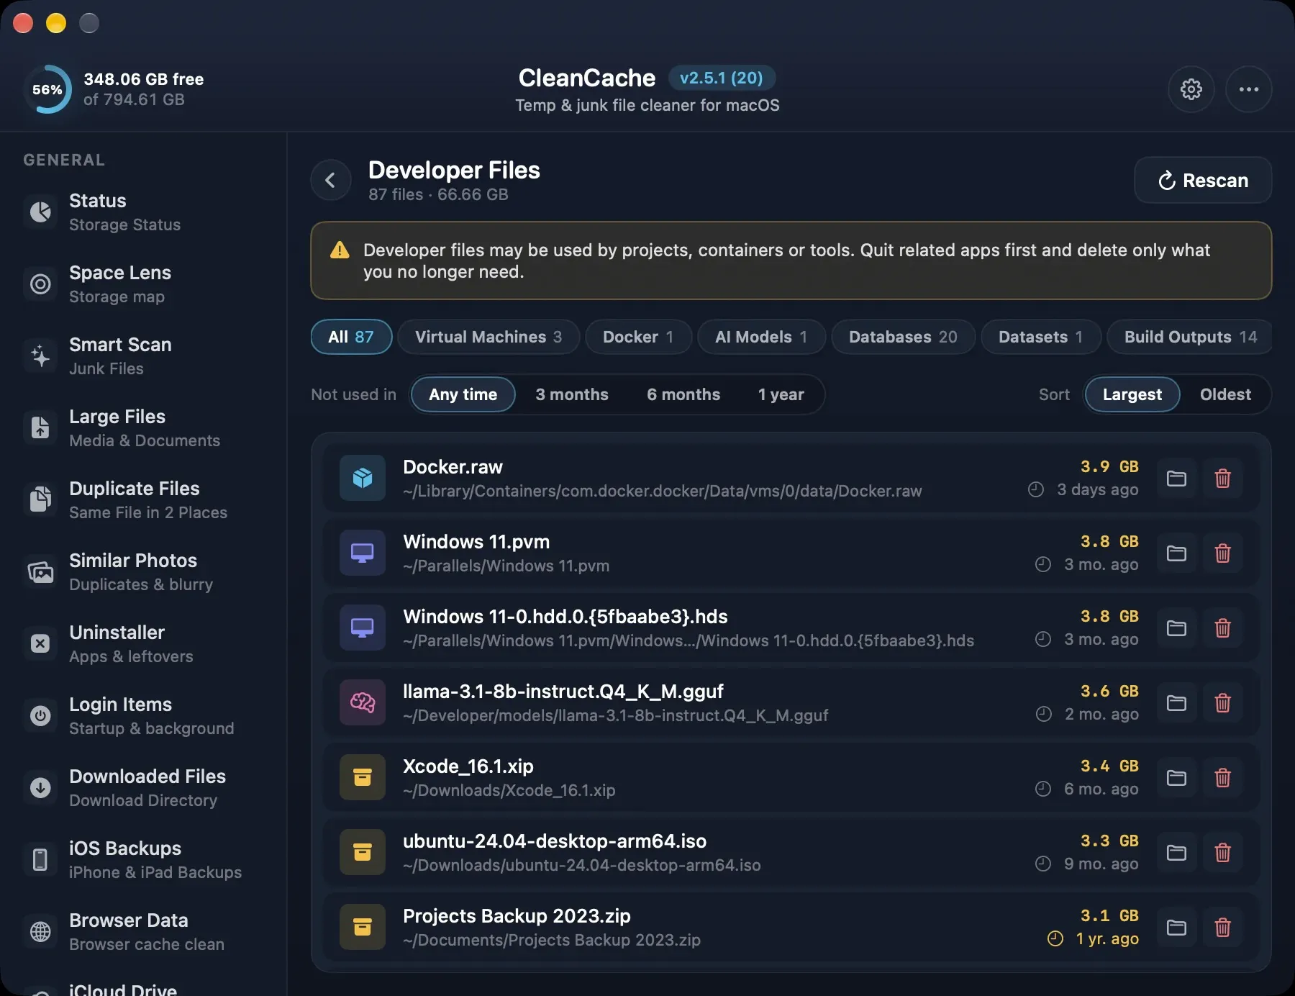Open iOS Backups section
1295x996 pixels.
pos(144,859)
